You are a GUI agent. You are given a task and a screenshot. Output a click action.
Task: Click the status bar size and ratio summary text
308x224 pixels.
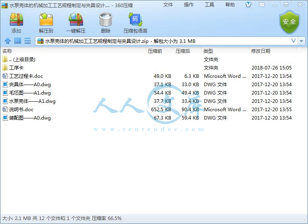pos(62,218)
